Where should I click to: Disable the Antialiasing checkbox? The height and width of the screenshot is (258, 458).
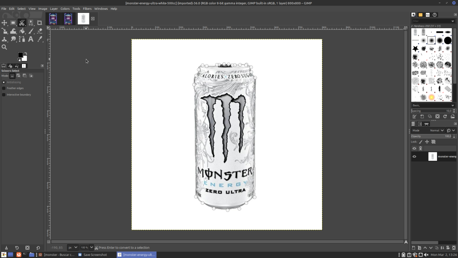tap(4, 82)
